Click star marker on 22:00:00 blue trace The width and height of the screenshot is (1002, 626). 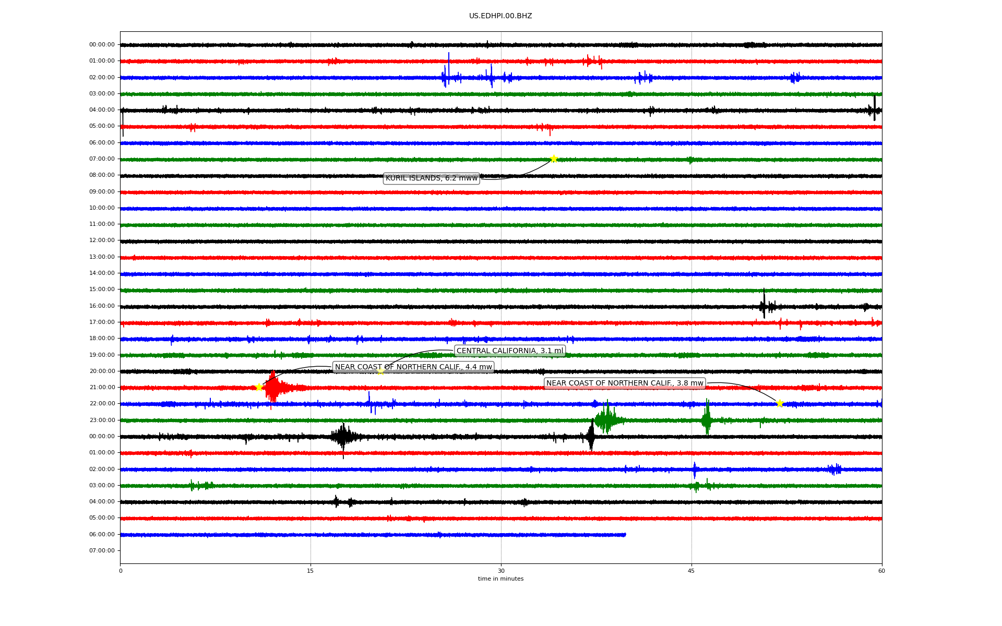[780, 403]
